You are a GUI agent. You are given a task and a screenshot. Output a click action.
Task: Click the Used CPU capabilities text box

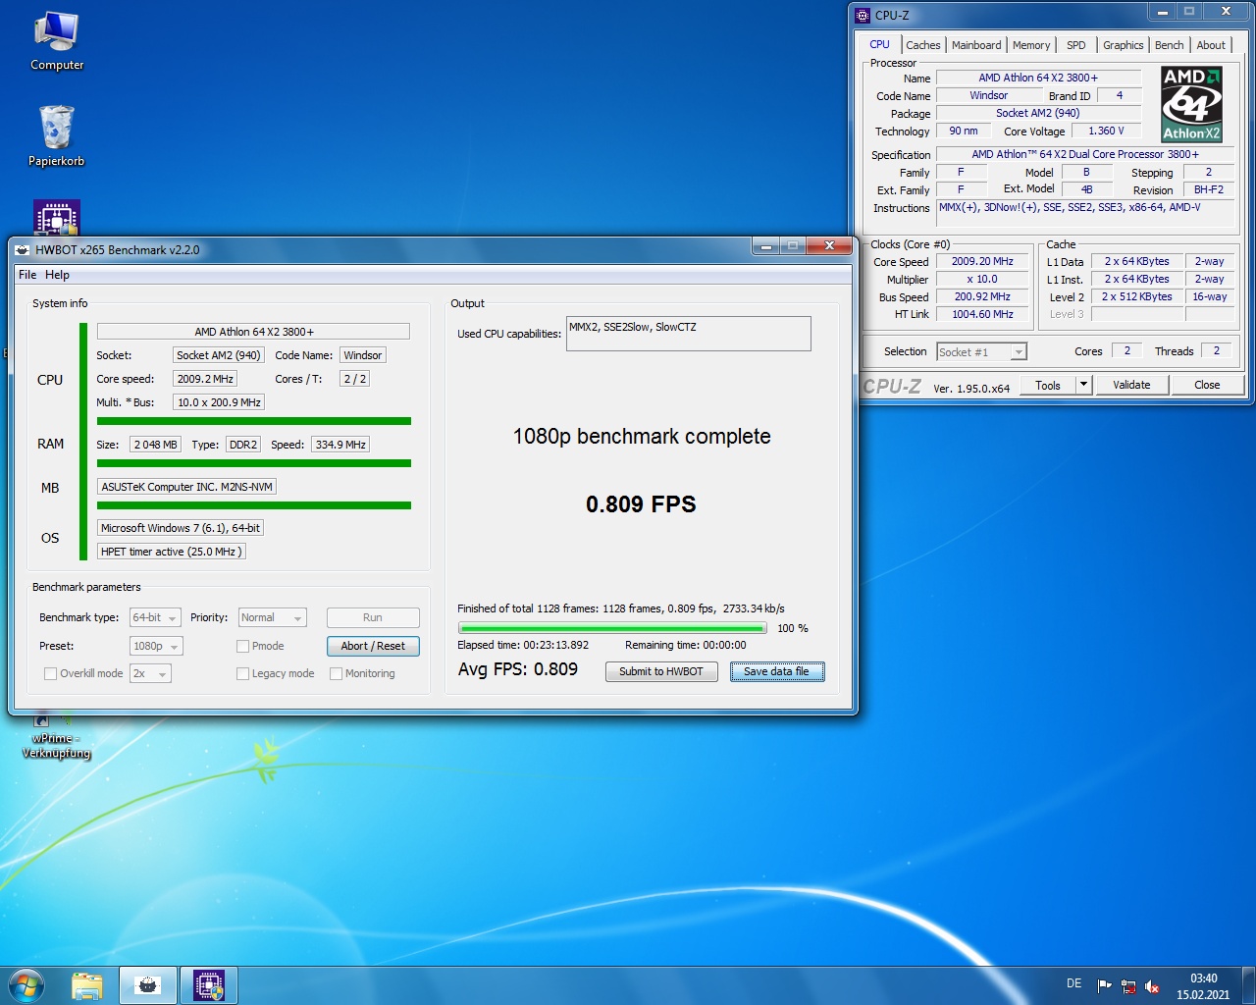[688, 334]
